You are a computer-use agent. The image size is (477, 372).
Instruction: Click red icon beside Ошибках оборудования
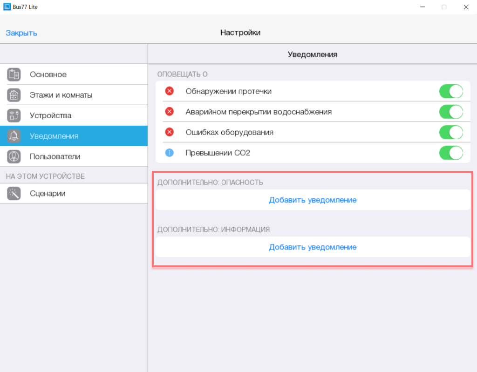pyautogui.click(x=170, y=132)
